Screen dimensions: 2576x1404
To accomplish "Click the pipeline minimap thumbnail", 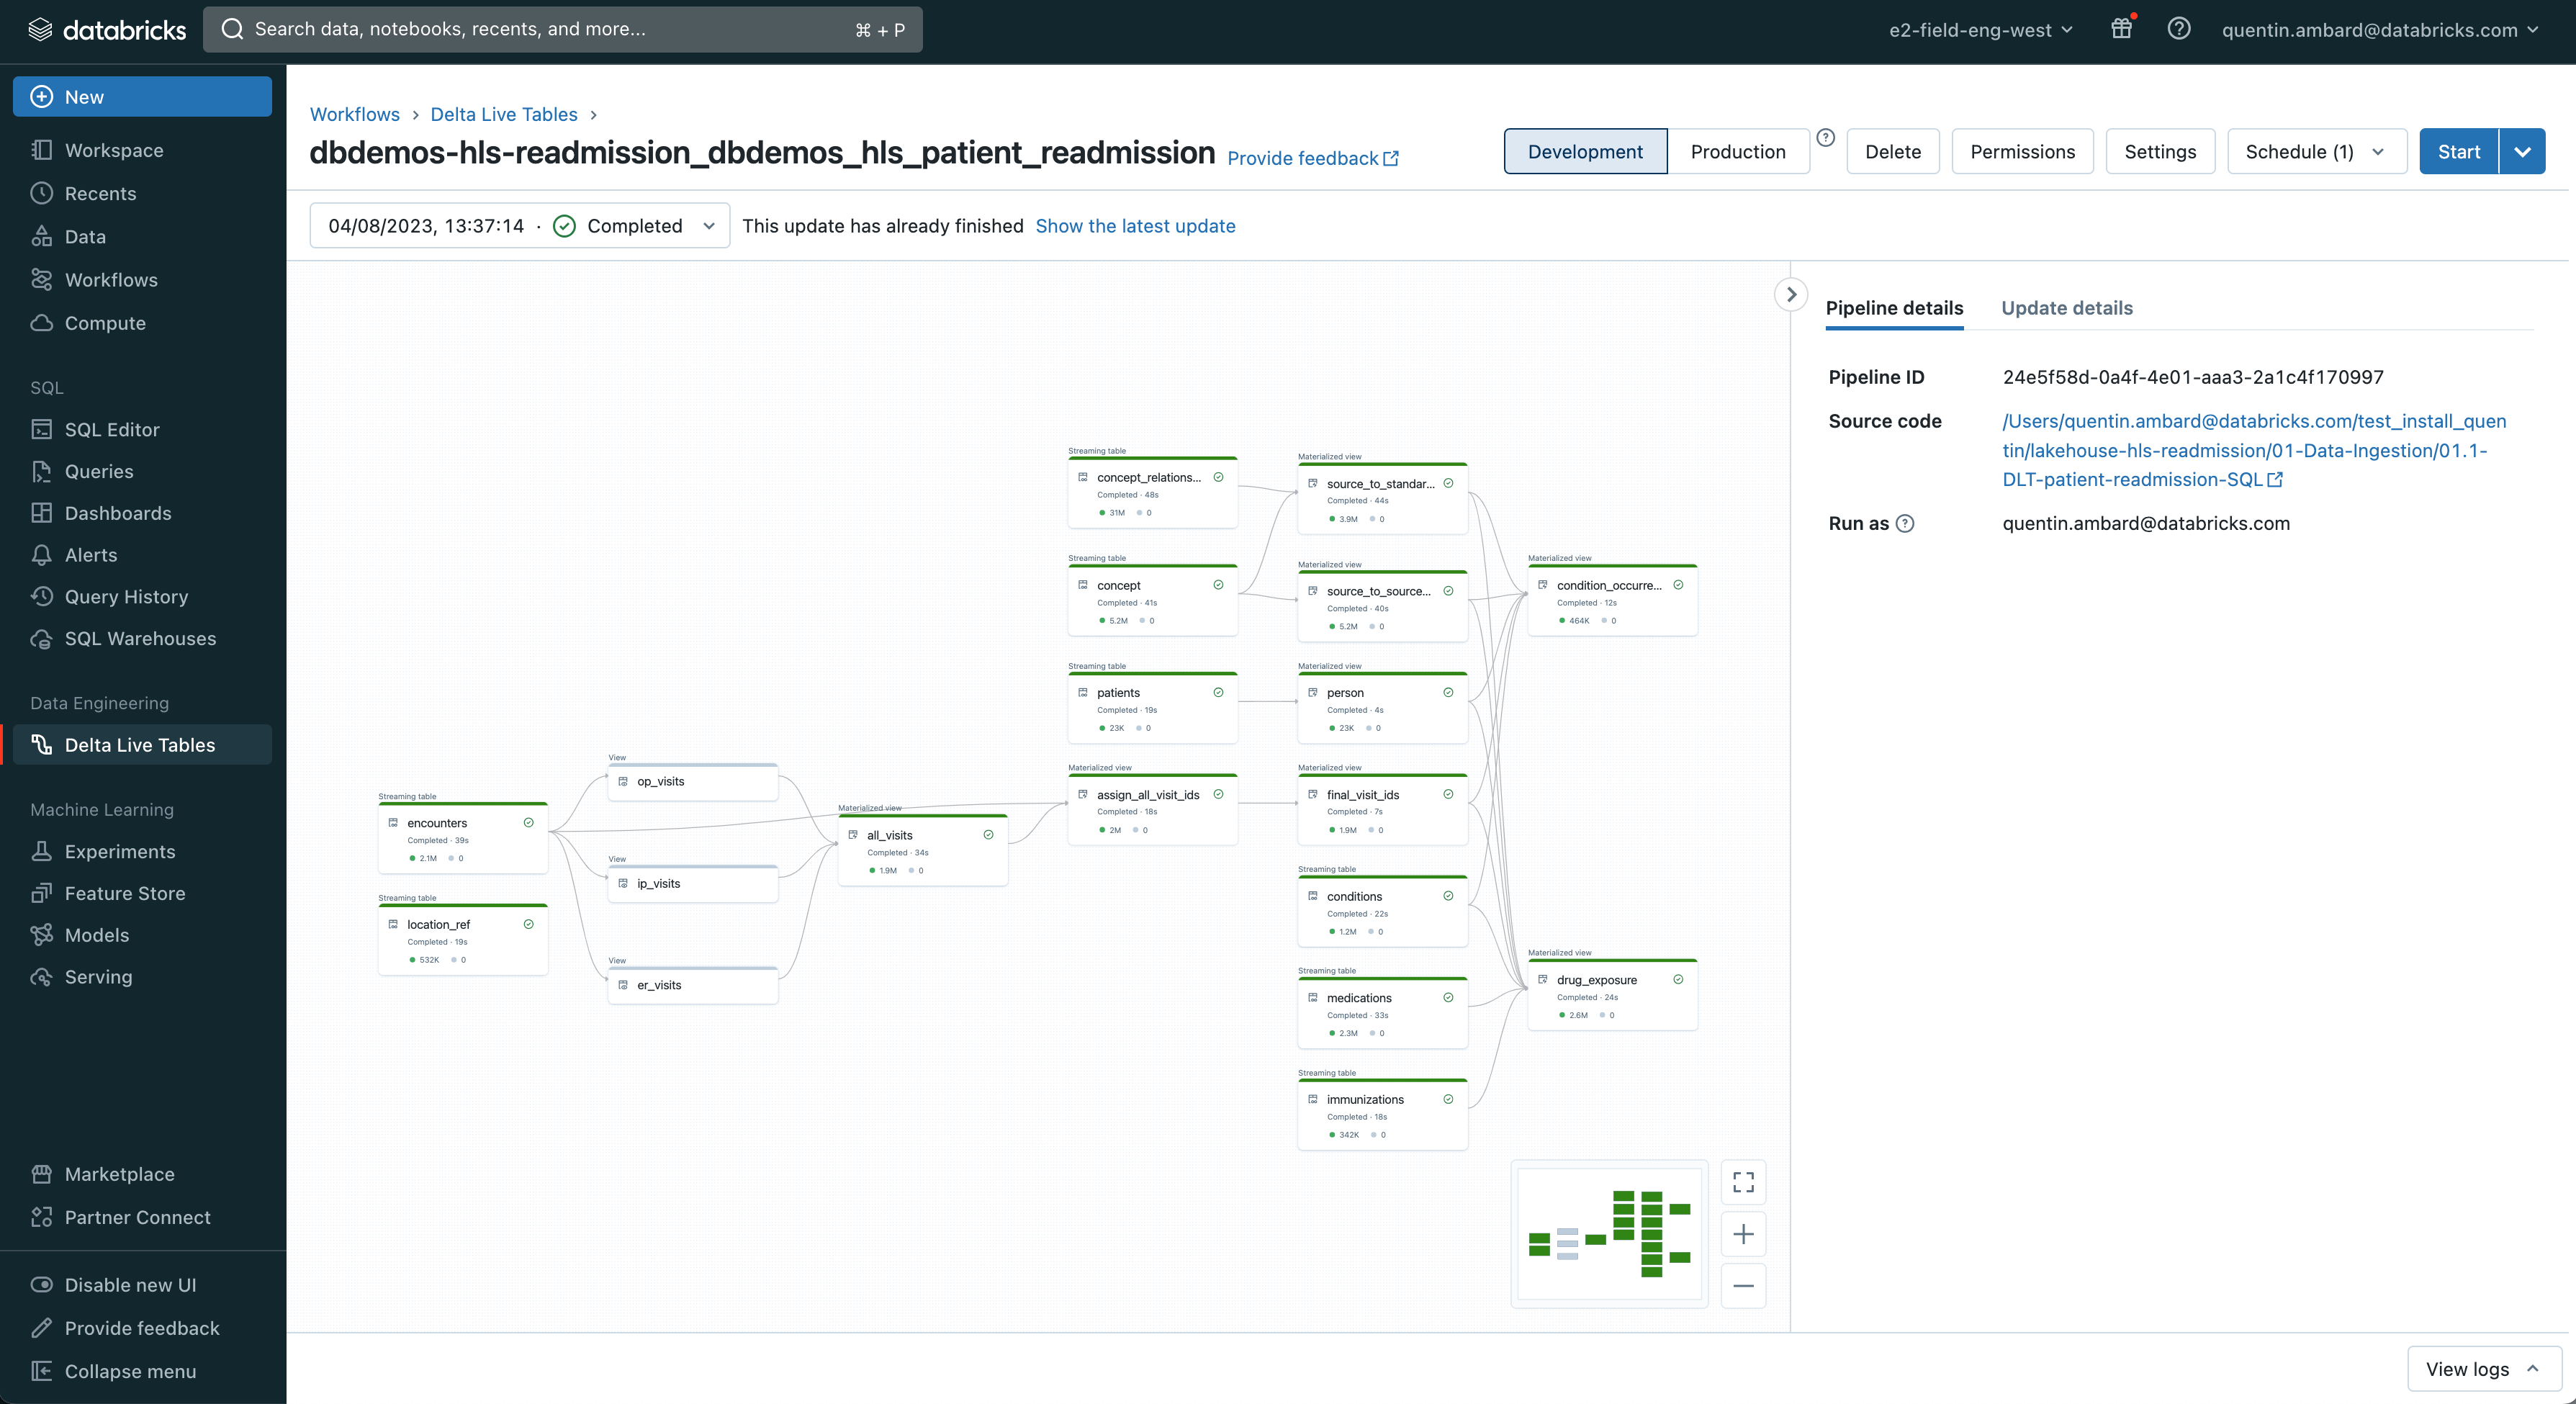I will click(x=1609, y=1234).
